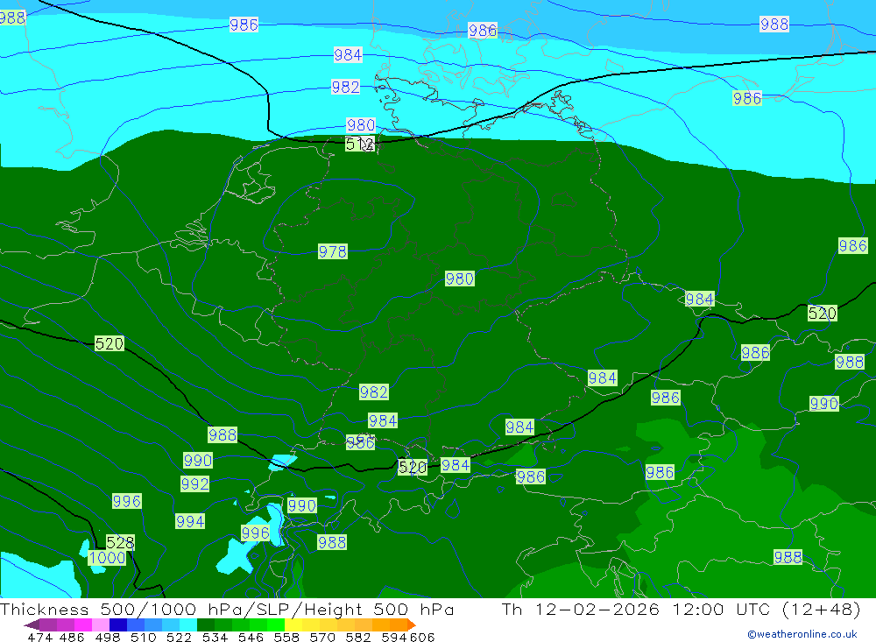Click legend value 546

(251, 637)
